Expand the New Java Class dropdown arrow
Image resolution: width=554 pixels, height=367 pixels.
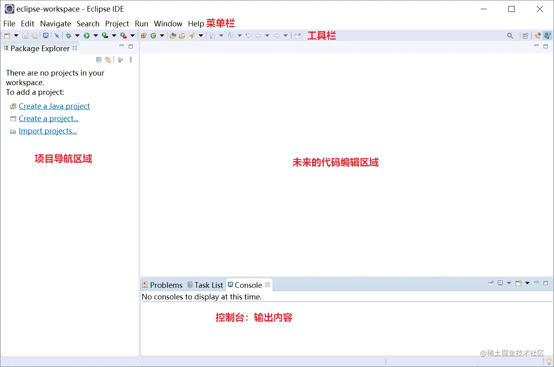tap(162, 36)
